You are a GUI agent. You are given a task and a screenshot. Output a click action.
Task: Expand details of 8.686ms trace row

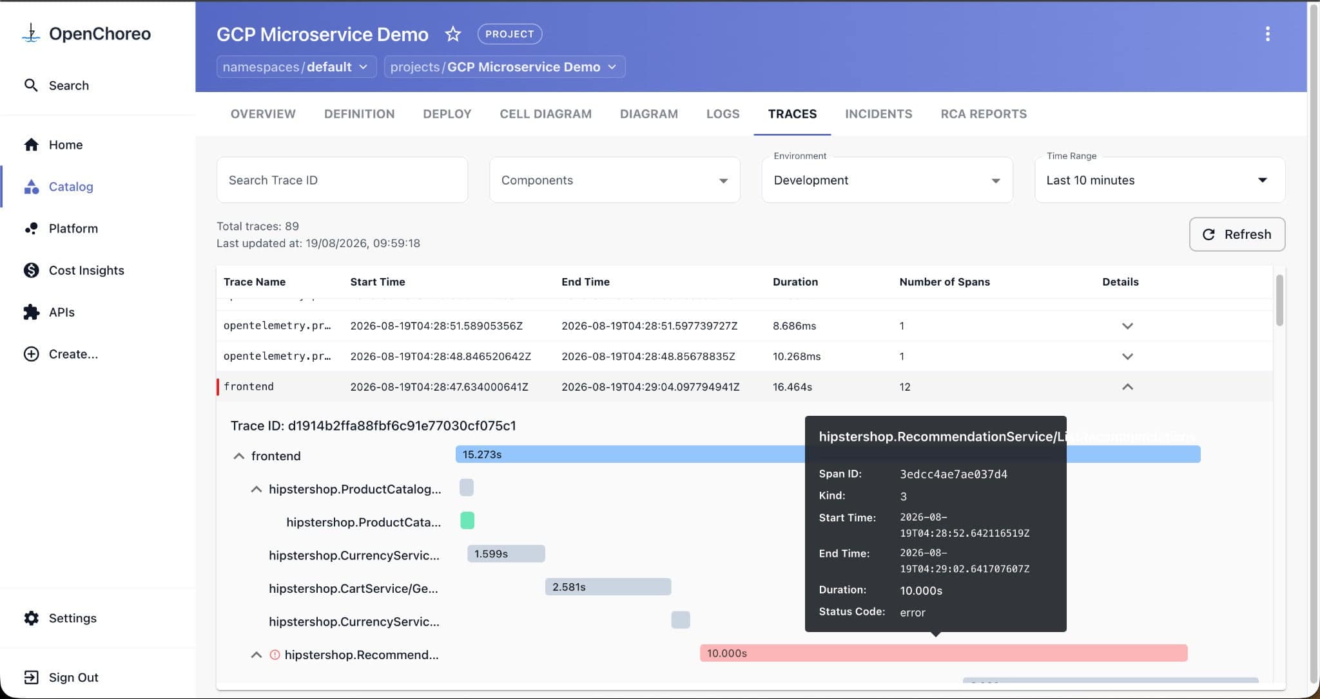1127,326
